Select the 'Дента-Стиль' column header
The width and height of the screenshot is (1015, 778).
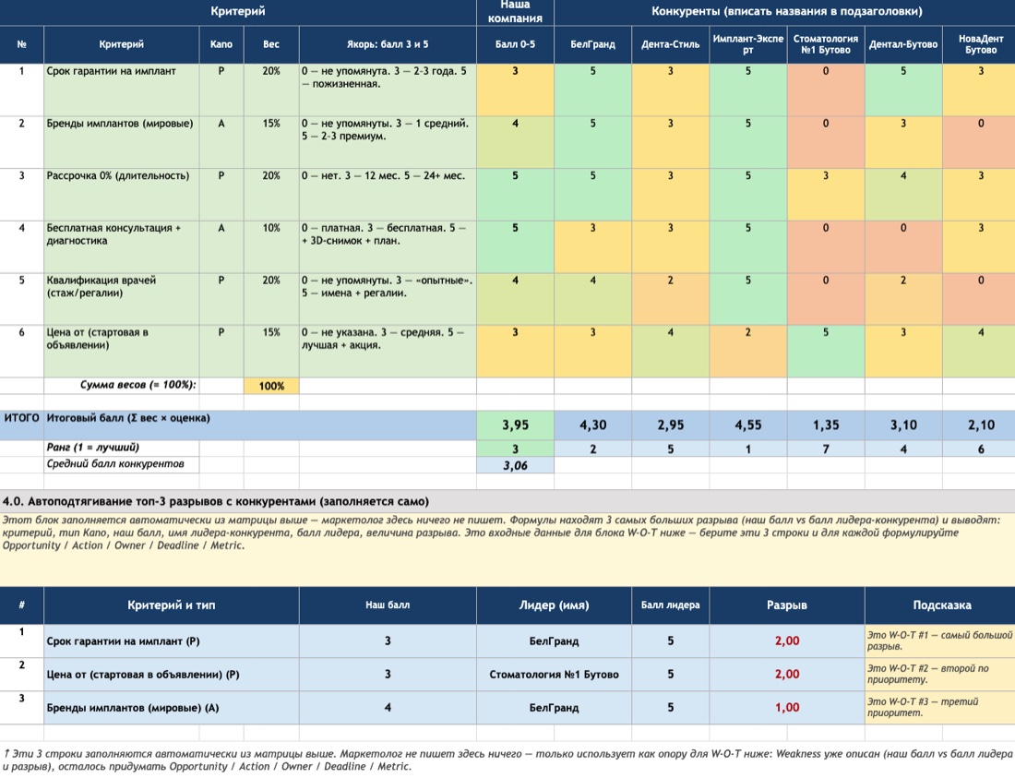[x=671, y=44]
